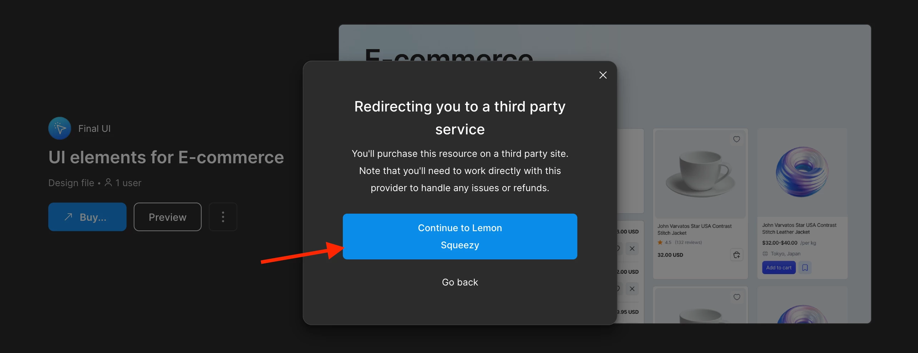
Task: Click the upper X remove icon in cart list
Action: (632, 249)
